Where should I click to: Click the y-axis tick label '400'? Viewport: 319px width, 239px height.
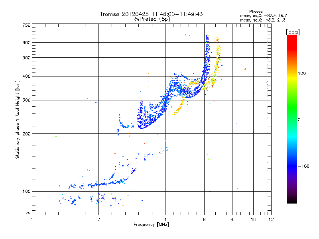[27, 76]
